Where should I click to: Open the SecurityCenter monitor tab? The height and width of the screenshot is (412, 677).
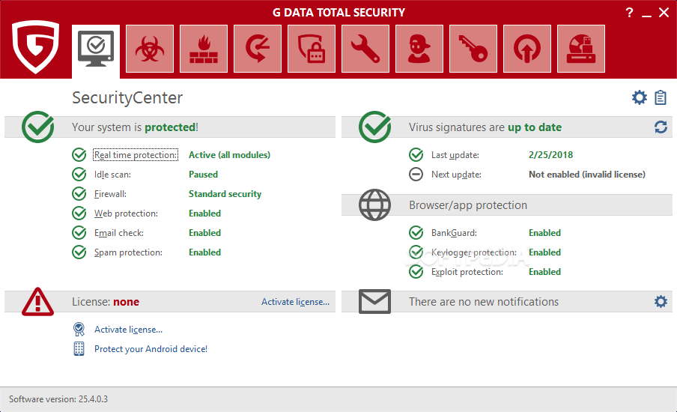point(96,52)
